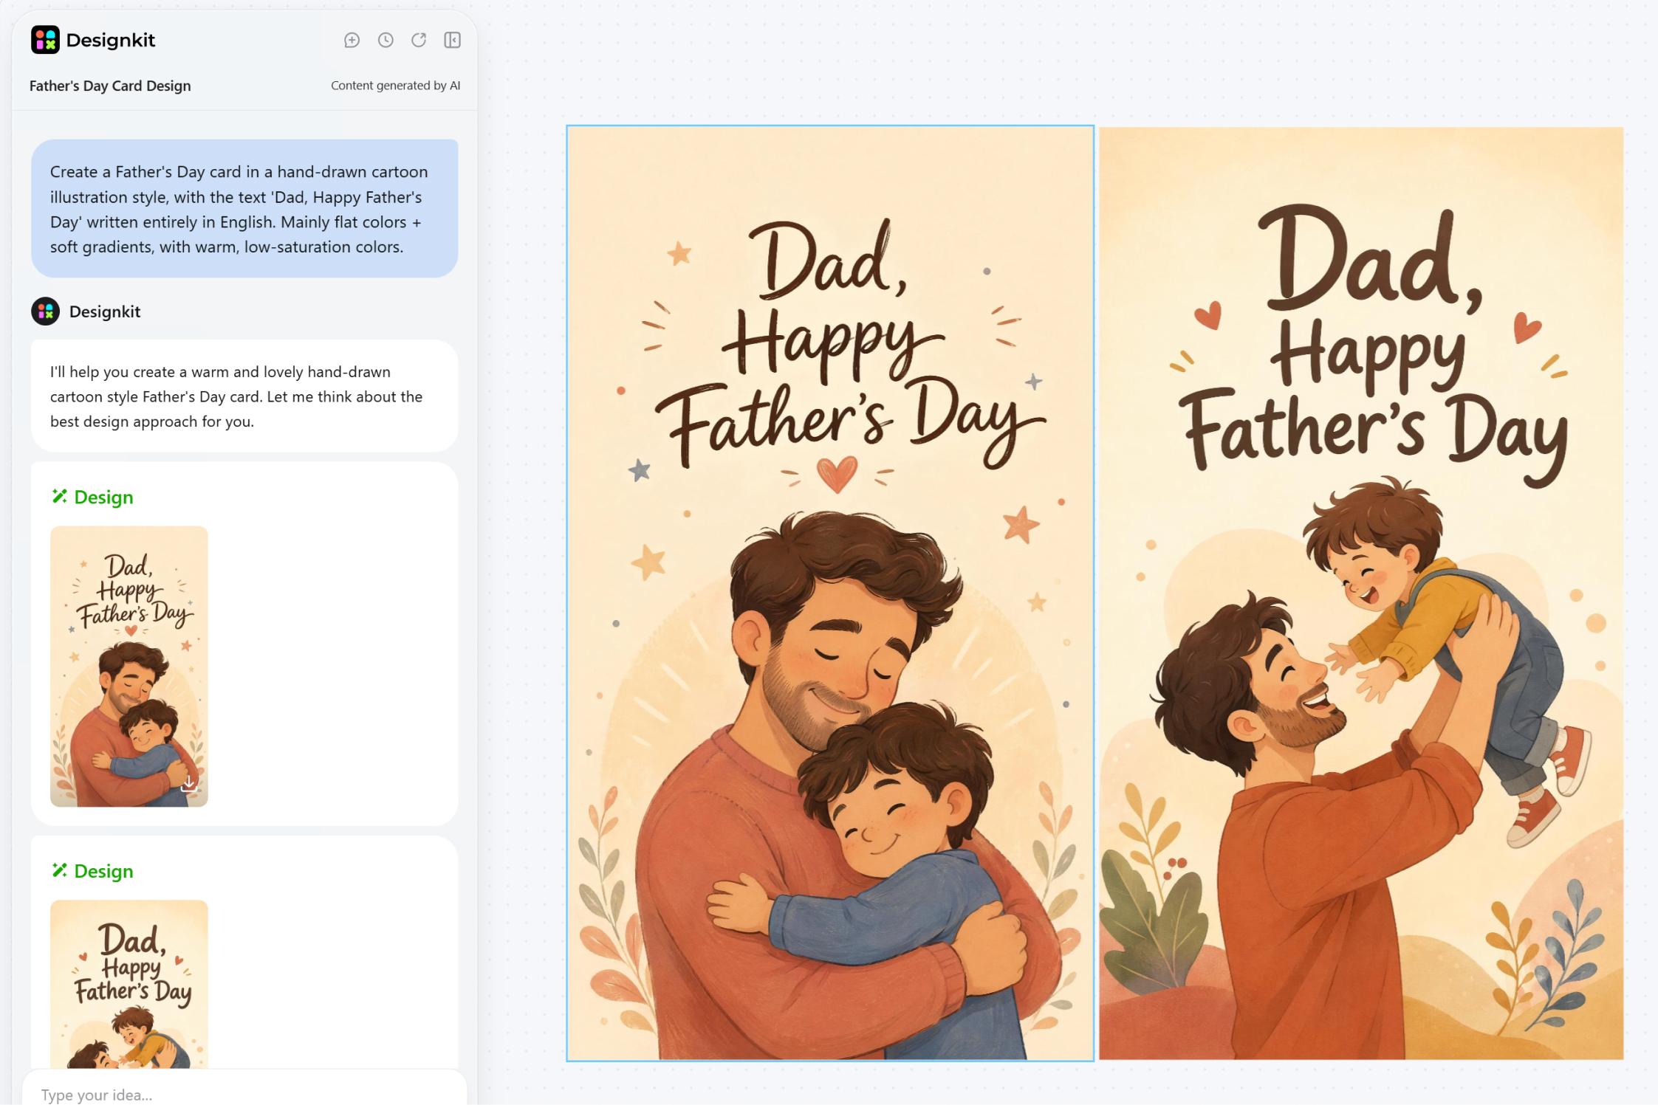This screenshot has height=1105, width=1658.
Task: Open first Design thumbnail with hugging dad
Action: pyautogui.click(x=129, y=666)
